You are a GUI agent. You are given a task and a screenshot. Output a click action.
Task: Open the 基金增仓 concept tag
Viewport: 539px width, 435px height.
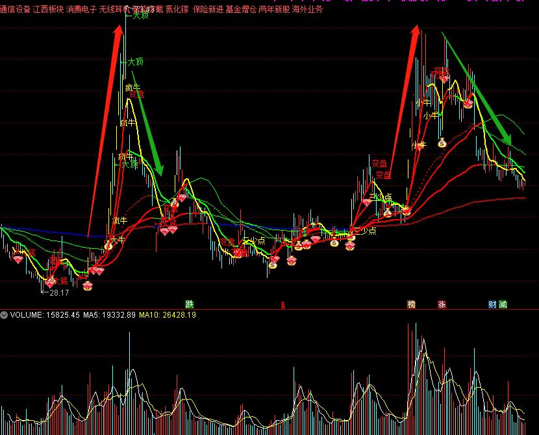[x=241, y=10]
